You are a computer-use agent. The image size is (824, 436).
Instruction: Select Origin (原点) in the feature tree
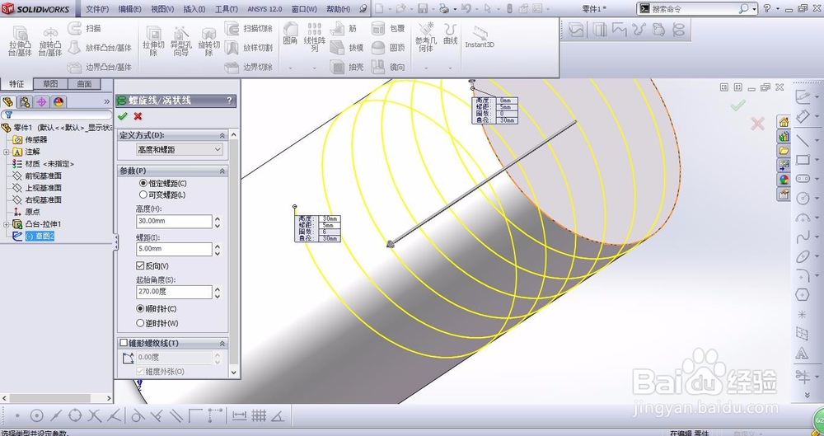pyautogui.click(x=33, y=212)
